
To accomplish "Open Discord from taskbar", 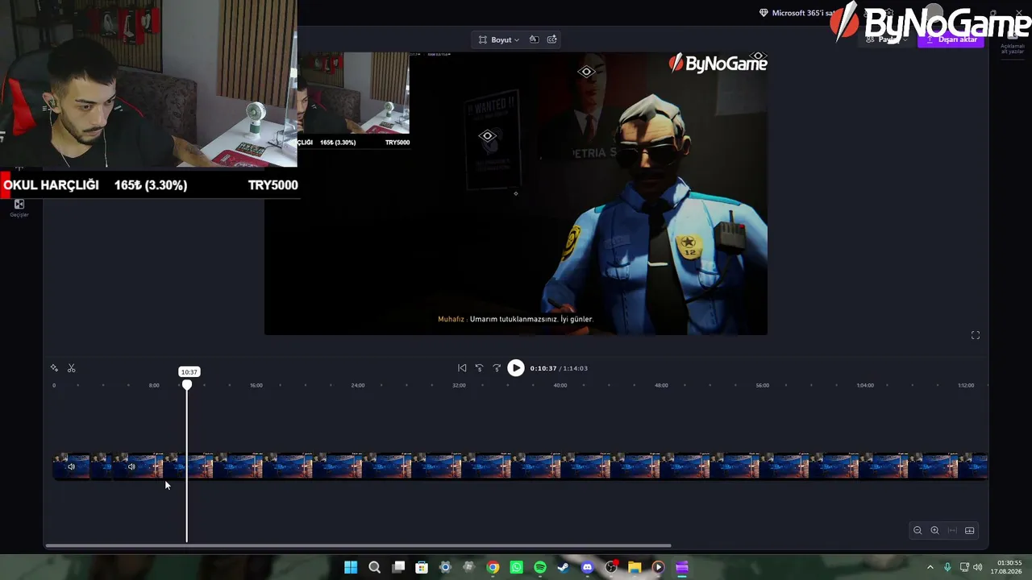I will click(587, 567).
